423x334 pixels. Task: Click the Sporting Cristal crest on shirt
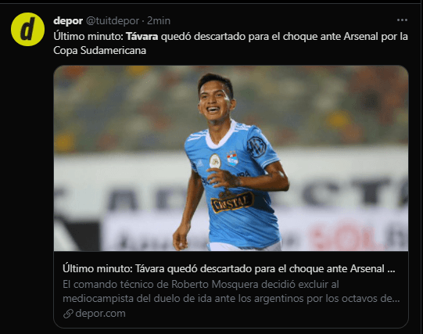pos(232,158)
